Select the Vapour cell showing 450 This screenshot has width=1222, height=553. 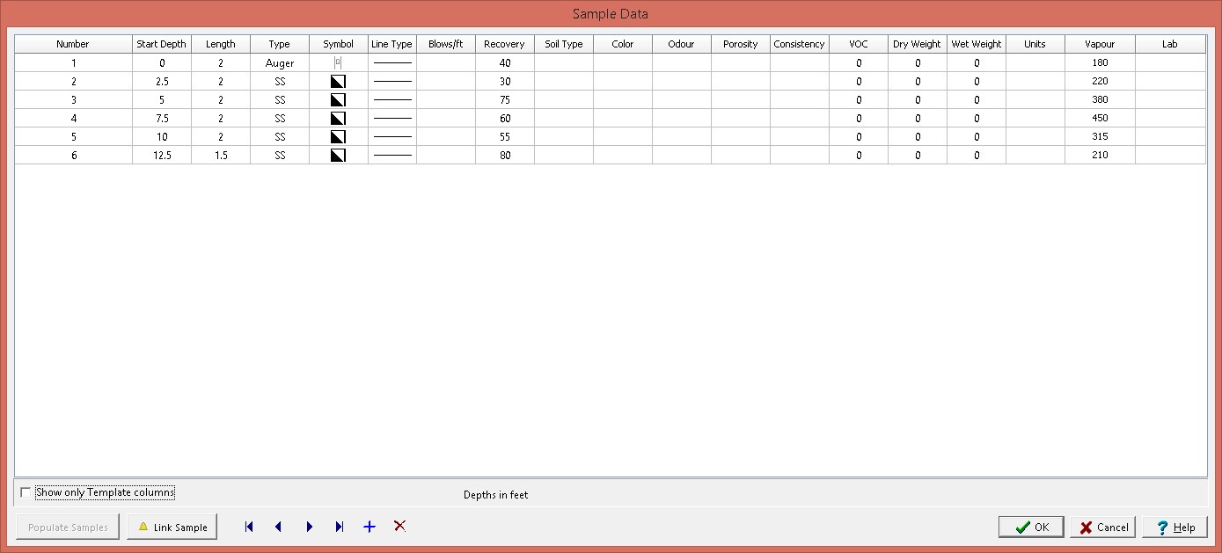pos(1100,119)
